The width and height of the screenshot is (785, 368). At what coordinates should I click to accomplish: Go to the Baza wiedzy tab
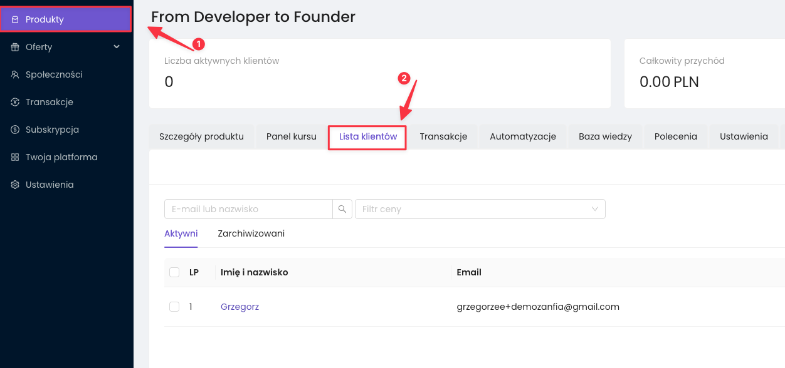click(x=604, y=136)
